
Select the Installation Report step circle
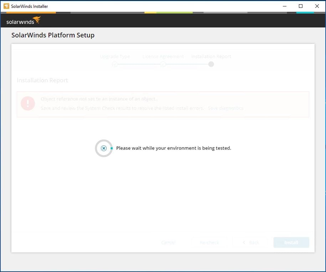tap(211, 64)
